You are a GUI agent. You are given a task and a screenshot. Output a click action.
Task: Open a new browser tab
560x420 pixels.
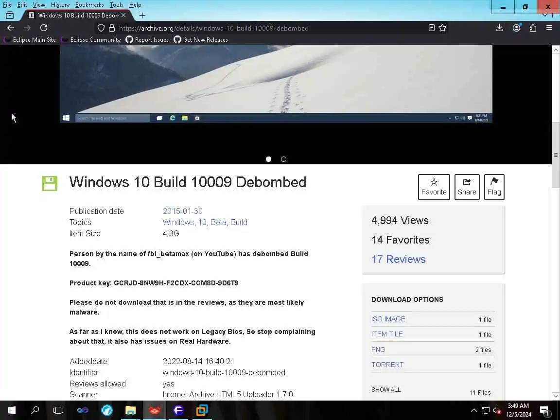click(142, 16)
